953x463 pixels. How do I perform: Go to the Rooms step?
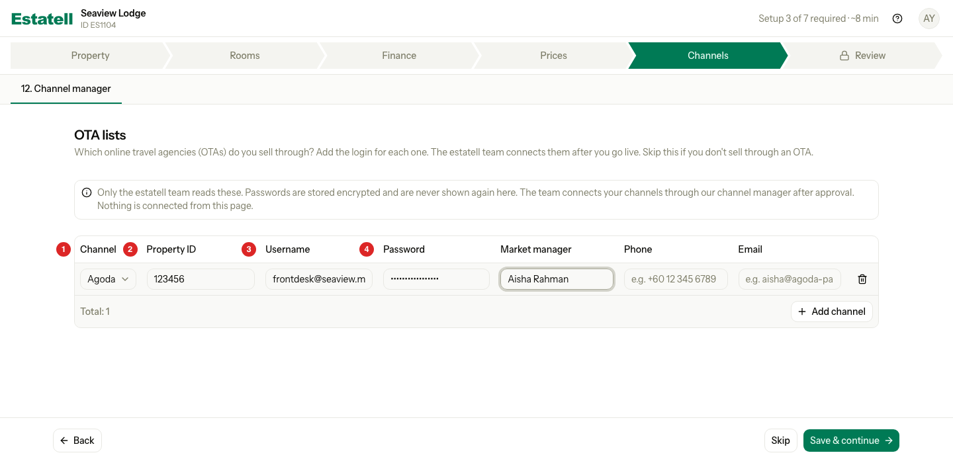click(245, 56)
